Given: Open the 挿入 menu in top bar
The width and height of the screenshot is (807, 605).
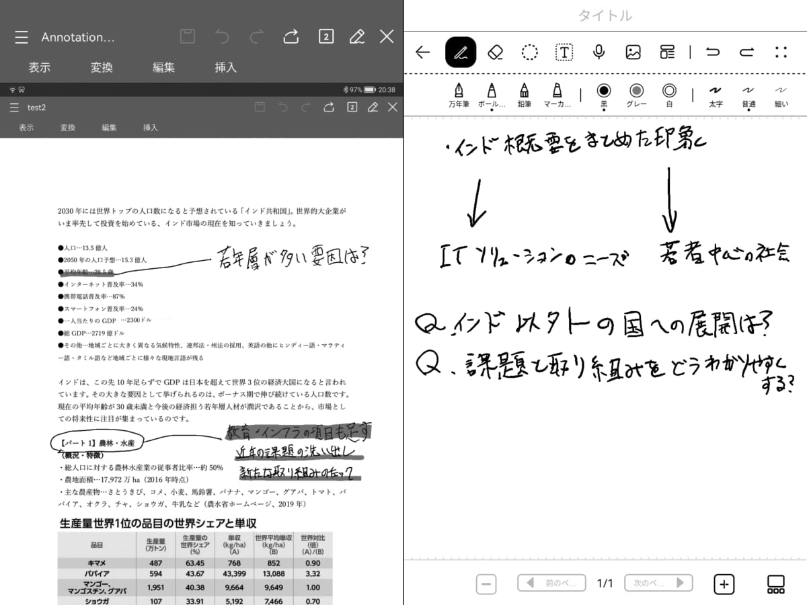Looking at the screenshot, I should 225,67.
